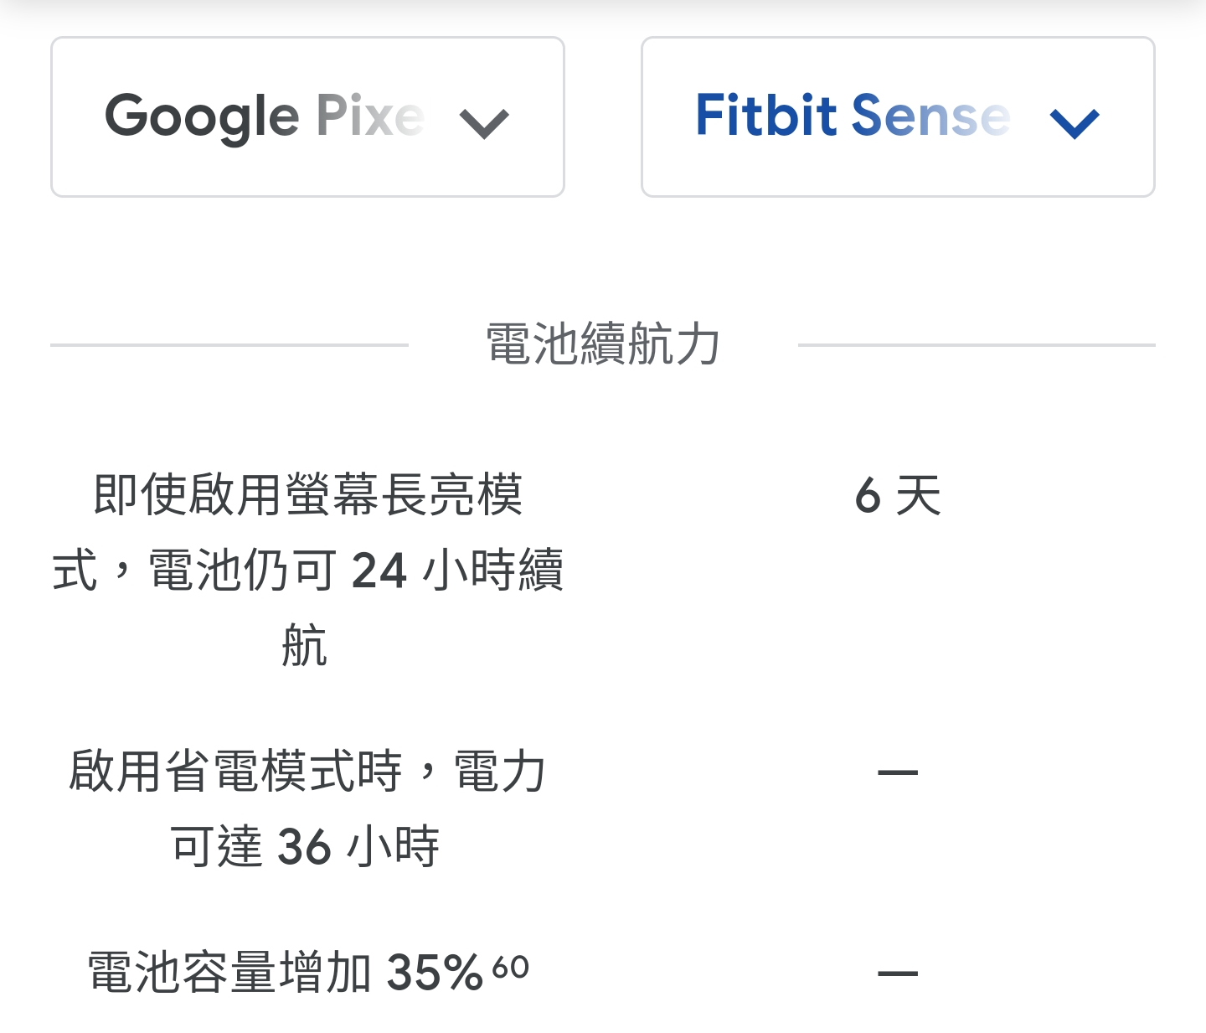Open the Google Pixel product dropdown
The height and width of the screenshot is (1033, 1206).
coord(307,117)
